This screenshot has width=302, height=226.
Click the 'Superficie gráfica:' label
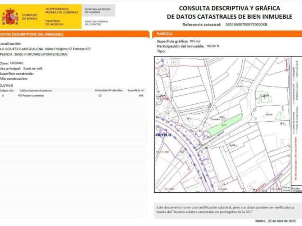pyautogui.click(x=172, y=41)
